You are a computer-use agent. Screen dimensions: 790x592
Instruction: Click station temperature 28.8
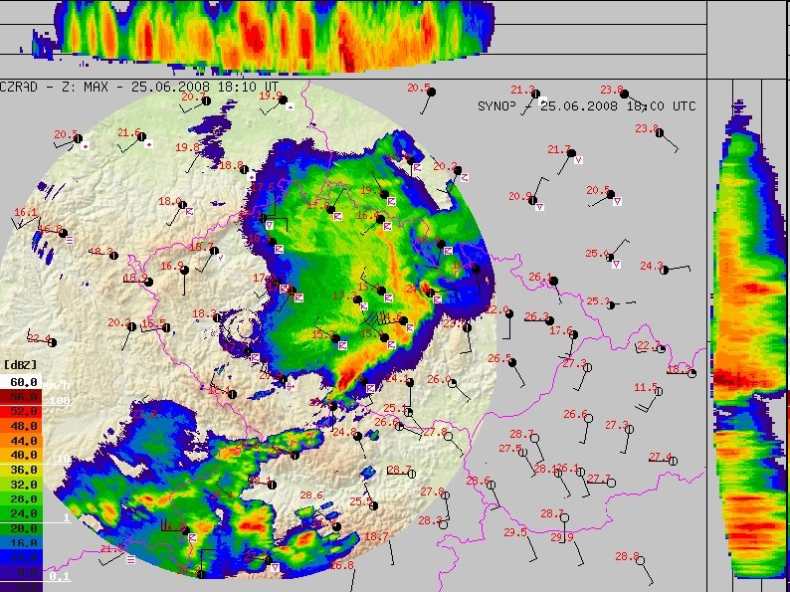coord(627,556)
